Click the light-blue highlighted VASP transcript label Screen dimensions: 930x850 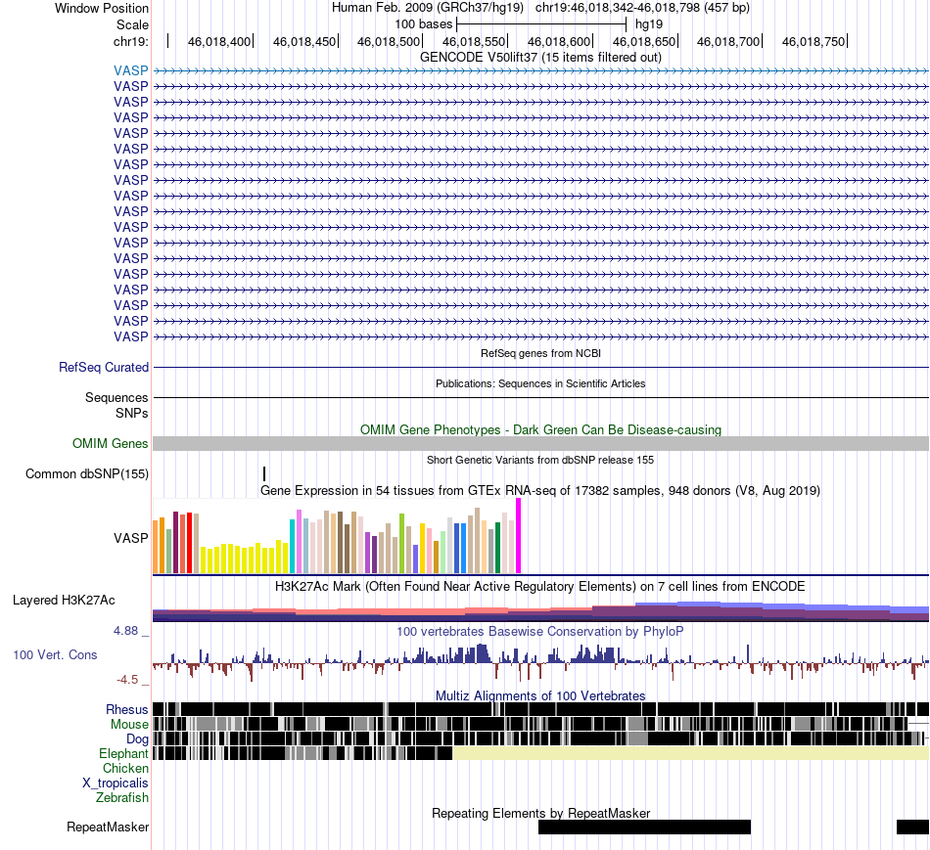point(130,70)
